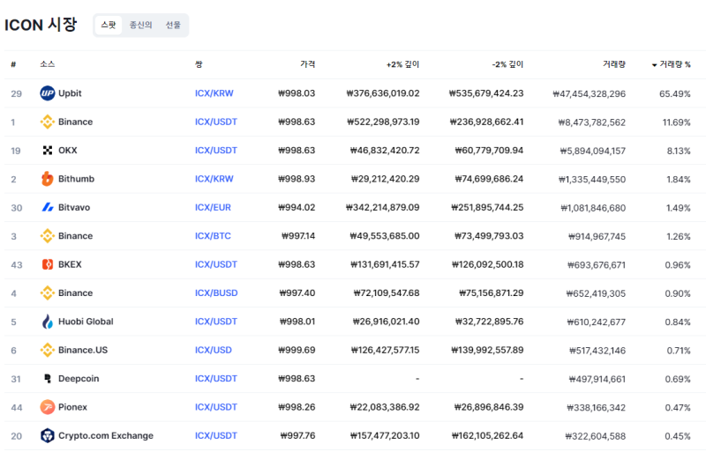The width and height of the screenshot is (706, 452).
Task: Open the Binance ICX/BUSD pair link
Action: [216, 293]
